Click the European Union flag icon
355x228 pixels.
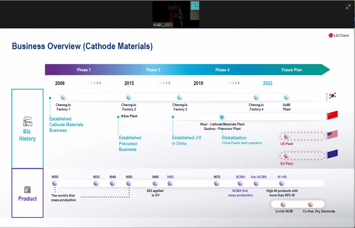point(332,154)
